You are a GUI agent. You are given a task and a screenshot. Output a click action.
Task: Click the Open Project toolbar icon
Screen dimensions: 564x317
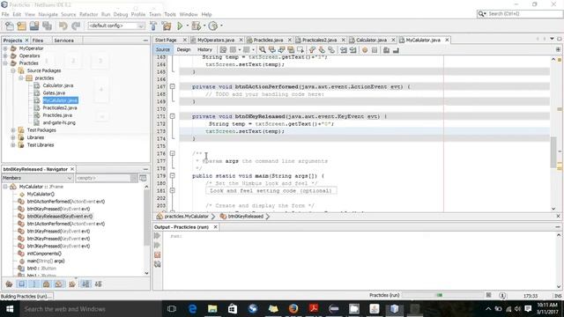pos(34,26)
